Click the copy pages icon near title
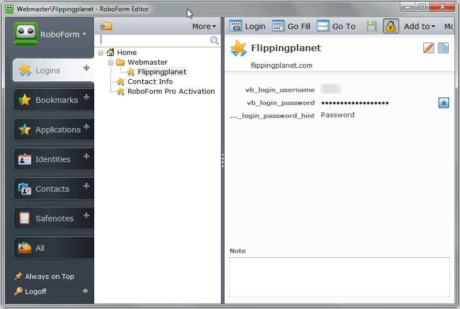Viewport: 460px width, 309px height. click(x=443, y=48)
